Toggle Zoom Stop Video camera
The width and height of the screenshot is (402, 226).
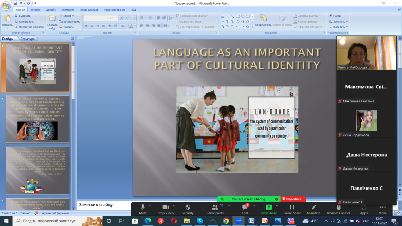[166, 210]
